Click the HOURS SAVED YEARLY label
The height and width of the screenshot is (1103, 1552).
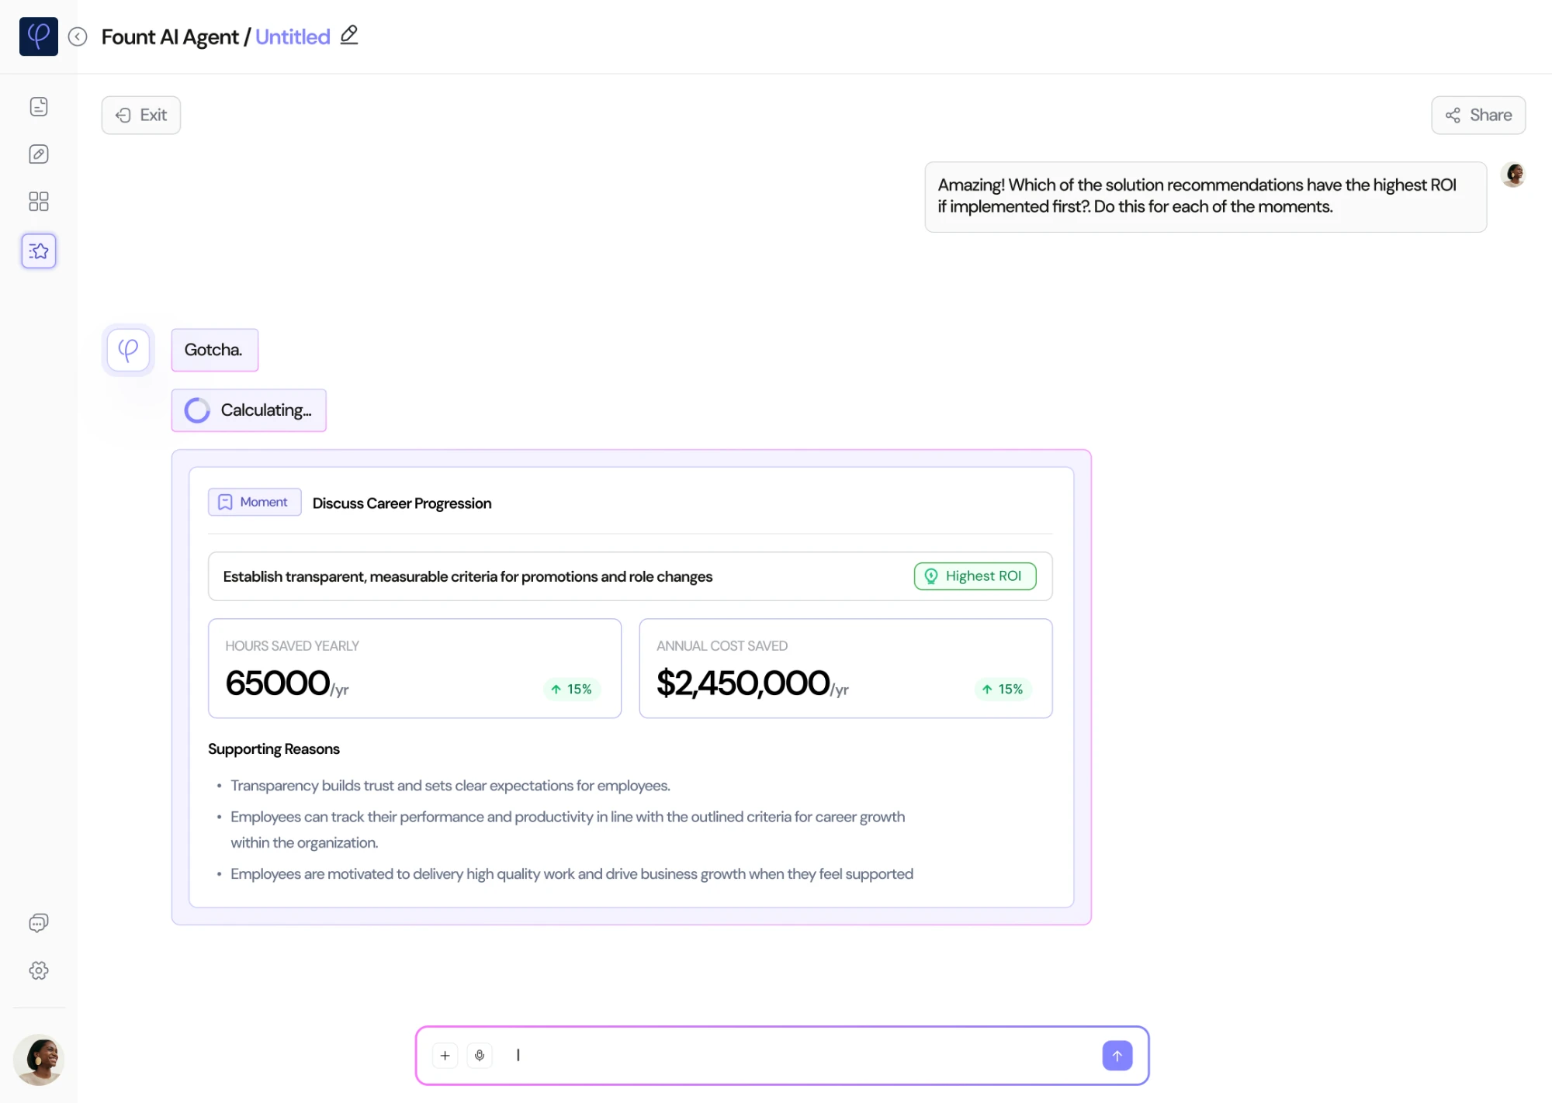[293, 645]
